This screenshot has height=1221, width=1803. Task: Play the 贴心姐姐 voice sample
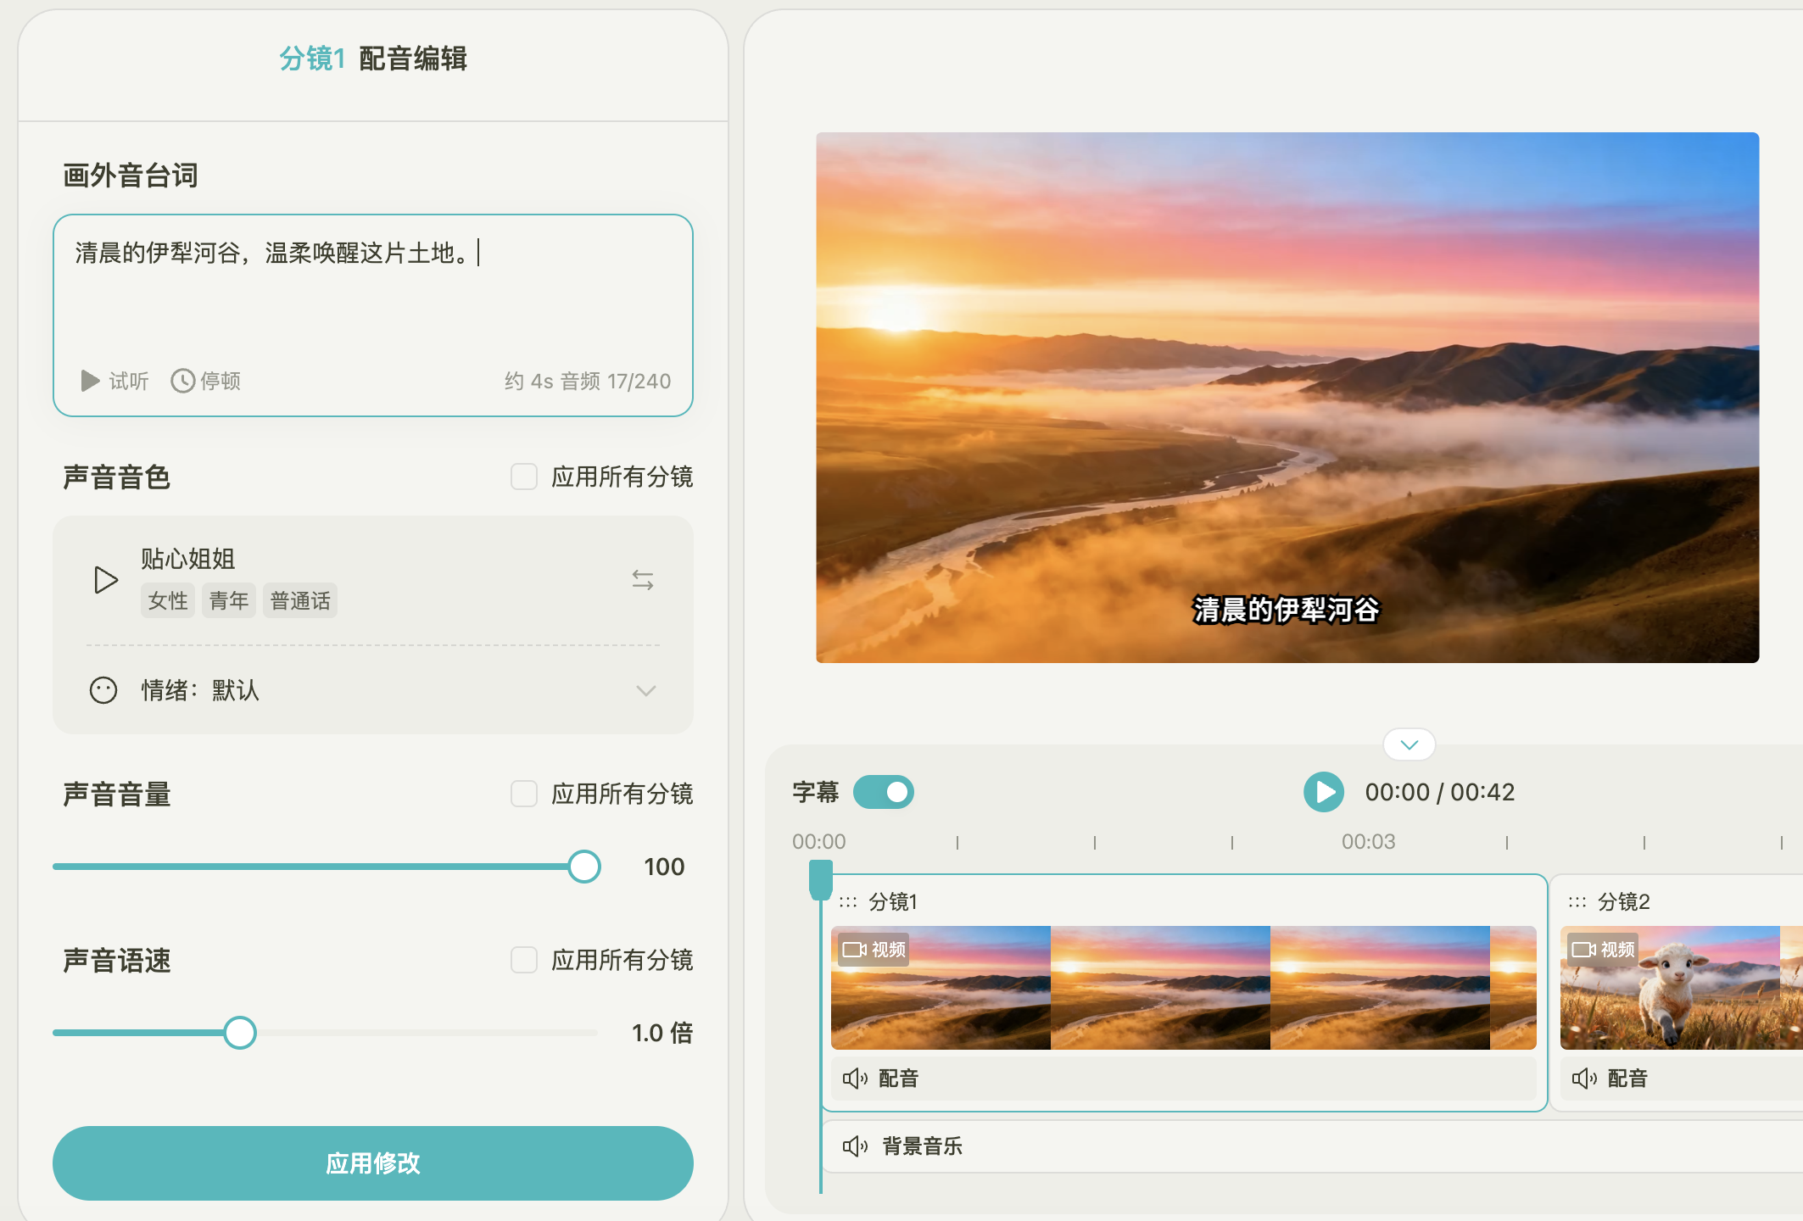(105, 580)
